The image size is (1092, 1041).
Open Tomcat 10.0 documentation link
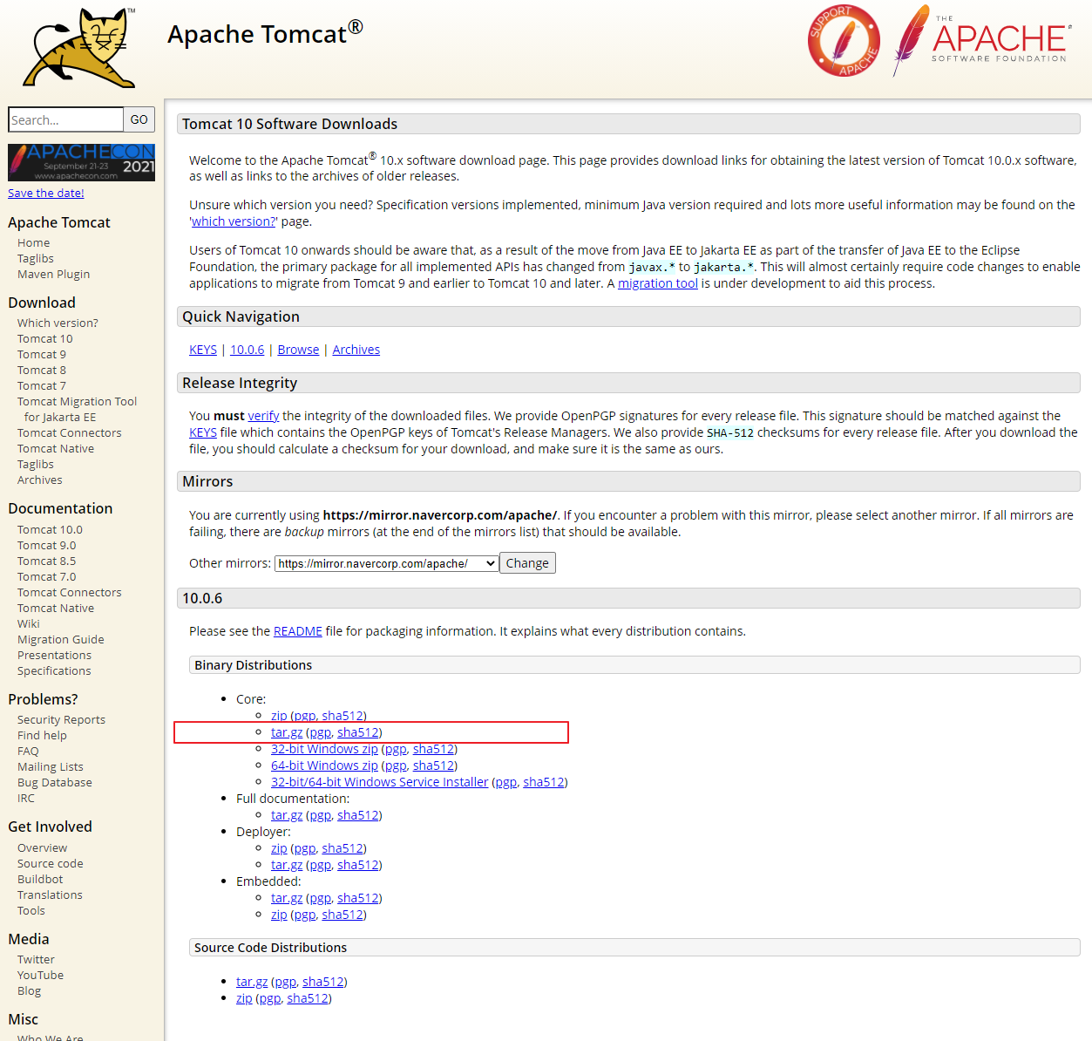coord(50,529)
